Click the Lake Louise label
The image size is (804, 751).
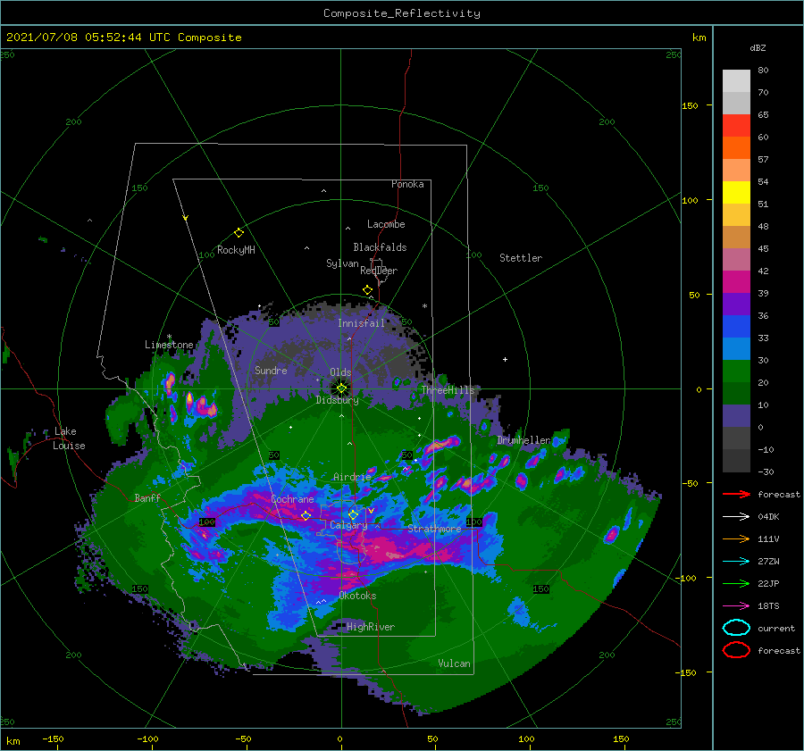(69, 438)
